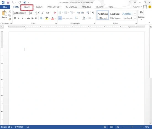152x129 pixels.
Task: Click the Paste clipboard icon
Action: pos(4,13)
